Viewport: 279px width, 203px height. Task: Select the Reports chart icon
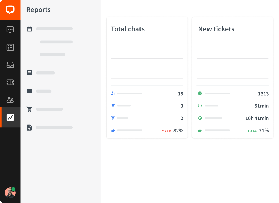coord(10,117)
